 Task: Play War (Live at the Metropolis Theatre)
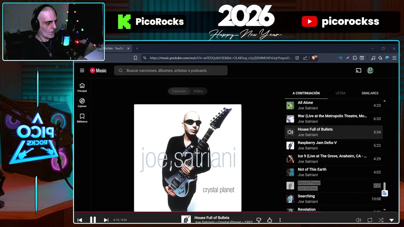coord(334,119)
